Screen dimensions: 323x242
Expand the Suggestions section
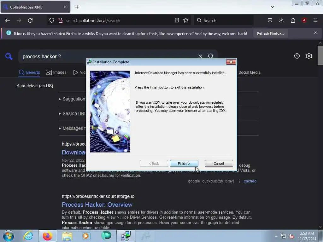click(72, 99)
